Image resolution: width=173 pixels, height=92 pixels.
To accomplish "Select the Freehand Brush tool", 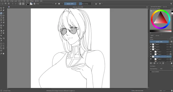I will tap(1, 13).
